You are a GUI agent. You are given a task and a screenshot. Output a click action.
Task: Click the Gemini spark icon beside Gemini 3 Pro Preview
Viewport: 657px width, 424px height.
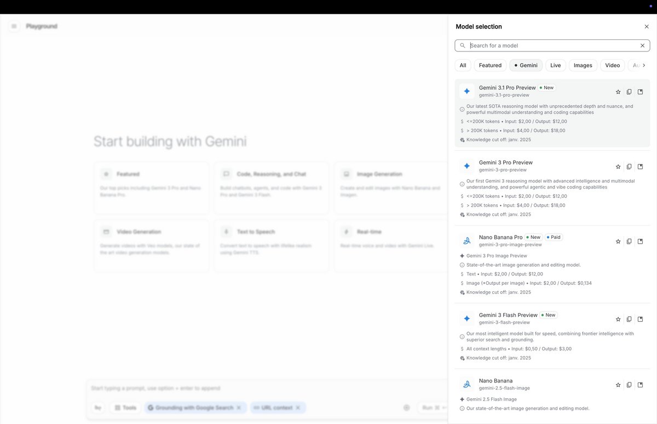coord(466,166)
